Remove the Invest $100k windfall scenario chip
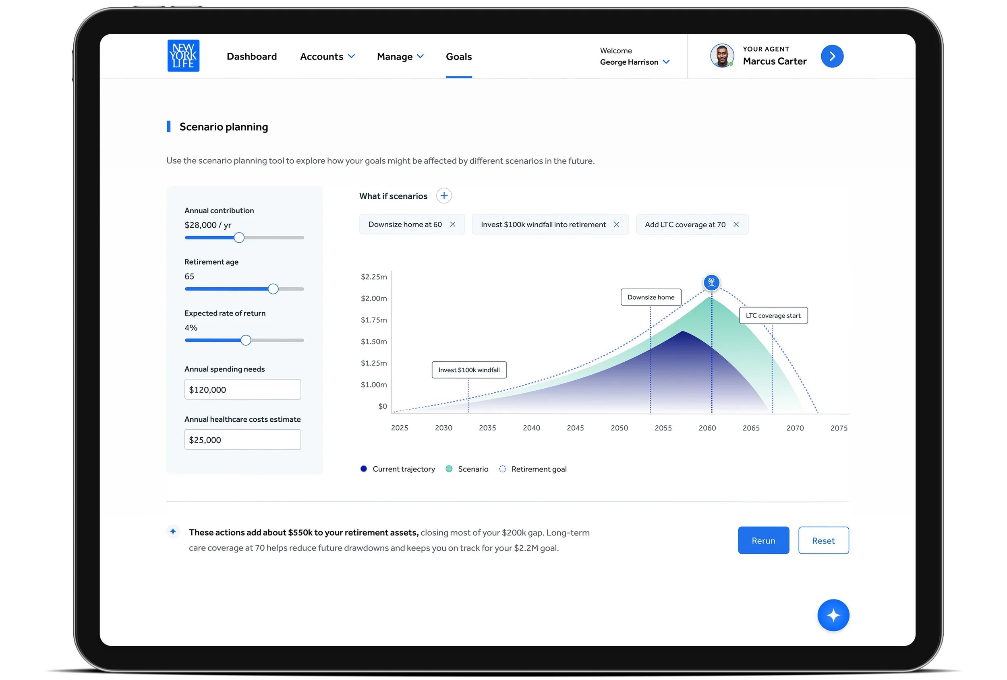Screen dimensions: 1007x680 click(x=616, y=224)
